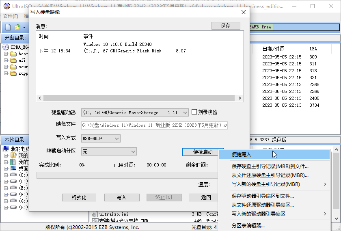Select the CPBA_X64 disc root icon
This screenshot has width=341, height=231.
(x=6, y=47)
